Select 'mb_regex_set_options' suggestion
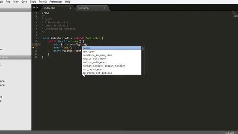Viewport: 238px width, 134px height. tap(112, 73)
